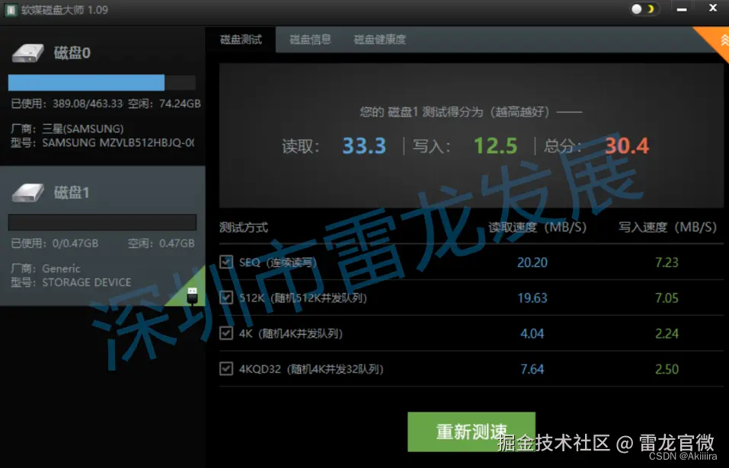Click the blue disk0 usage bar
Image resolution: width=729 pixels, height=468 pixels.
coord(86,82)
